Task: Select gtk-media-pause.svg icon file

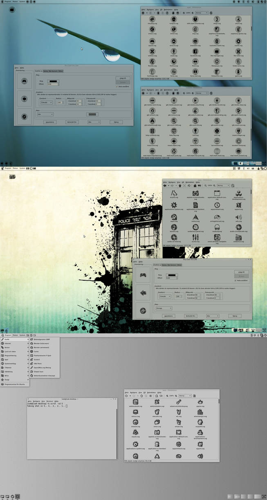Action: point(174,100)
